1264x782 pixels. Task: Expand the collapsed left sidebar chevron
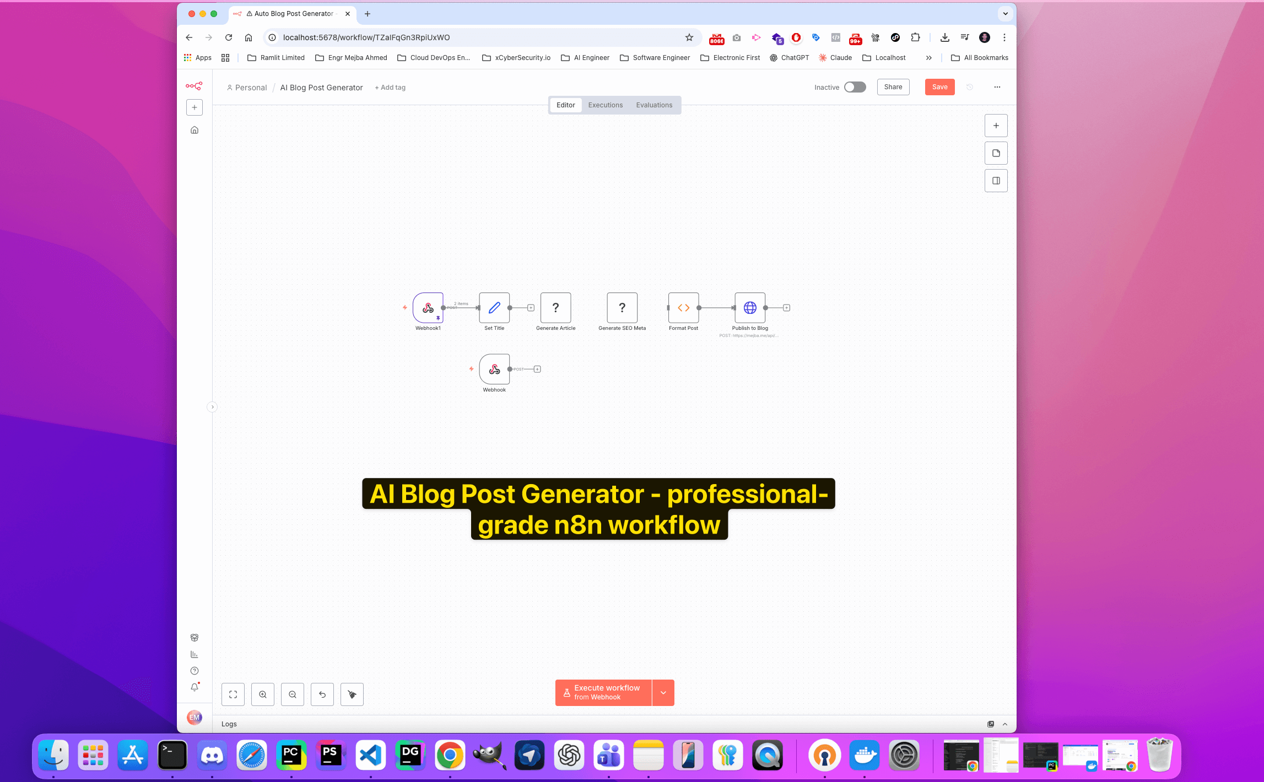[212, 407]
